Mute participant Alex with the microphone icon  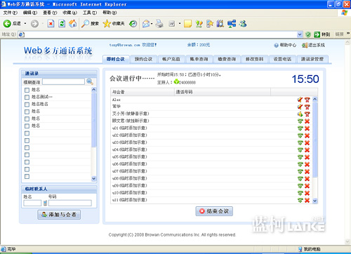[300, 100]
